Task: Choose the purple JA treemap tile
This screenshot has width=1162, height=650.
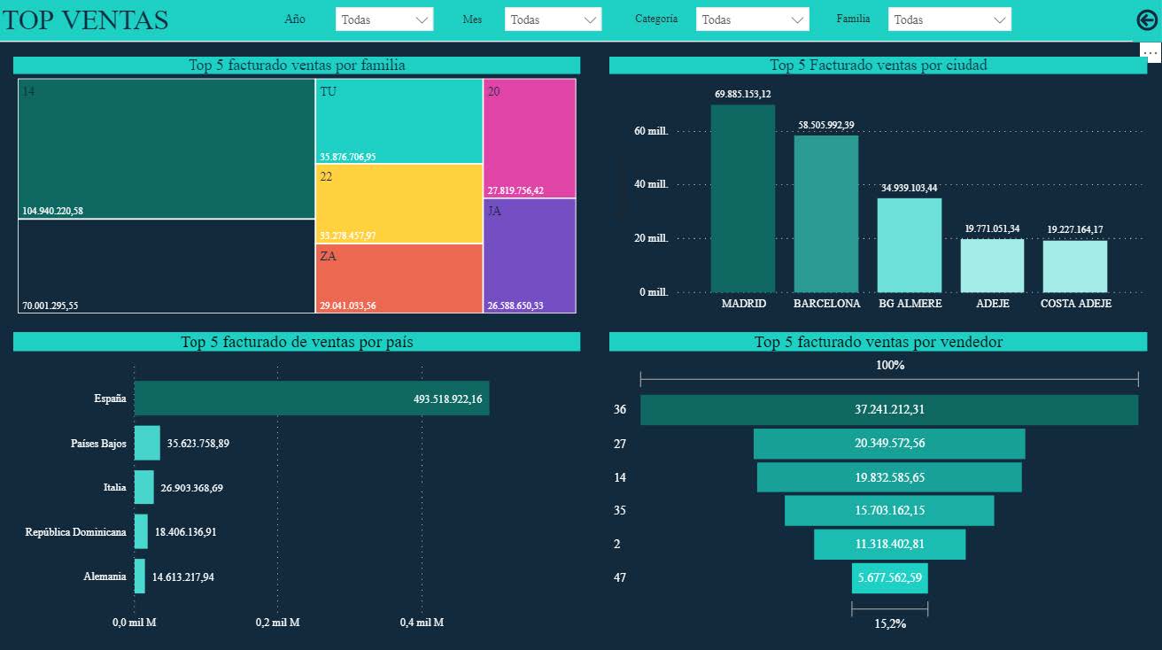Action: coord(529,255)
